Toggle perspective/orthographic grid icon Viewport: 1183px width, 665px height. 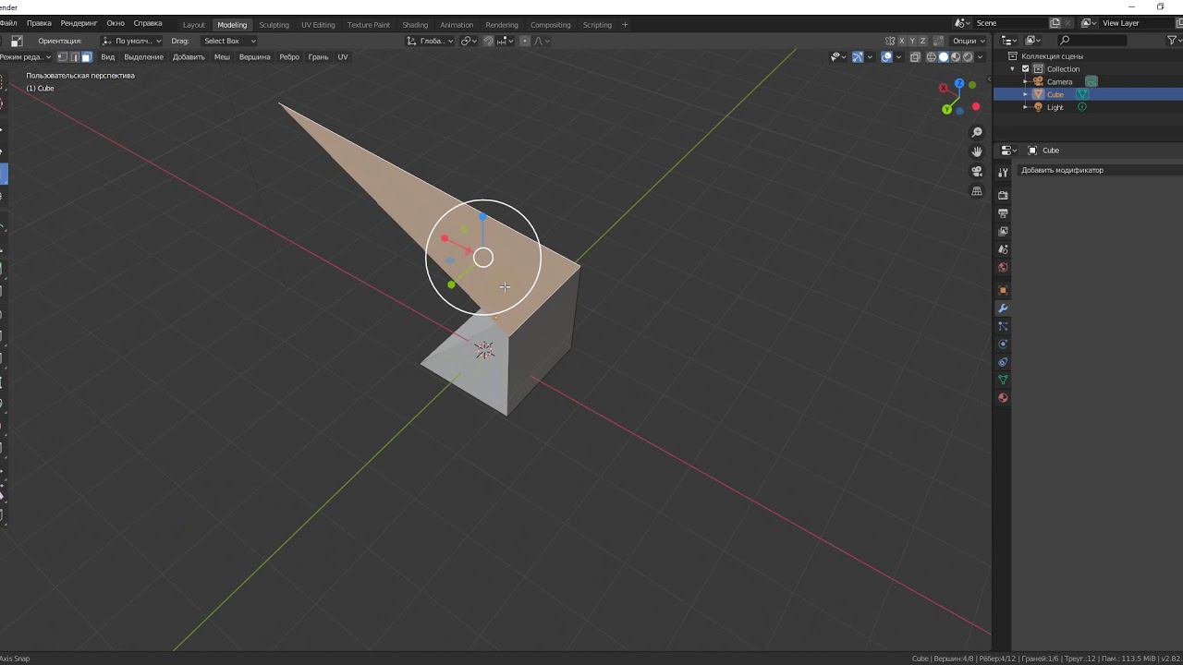pyautogui.click(x=977, y=191)
